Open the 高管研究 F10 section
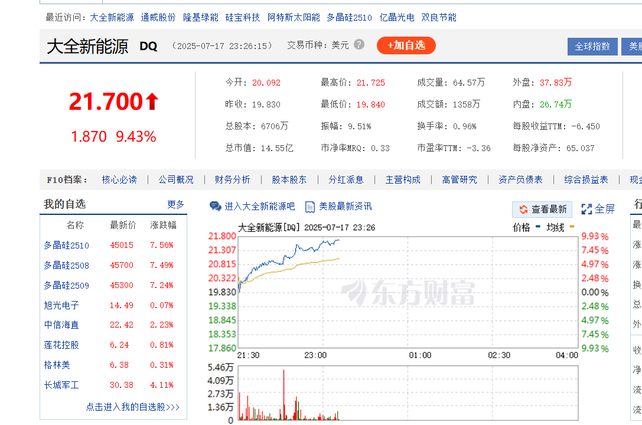 [x=459, y=180]
